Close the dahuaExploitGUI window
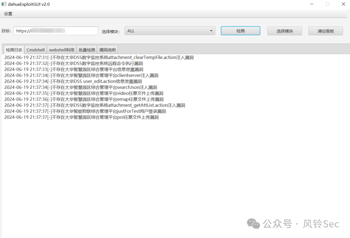350x238 pixels. tap(343, 4)
